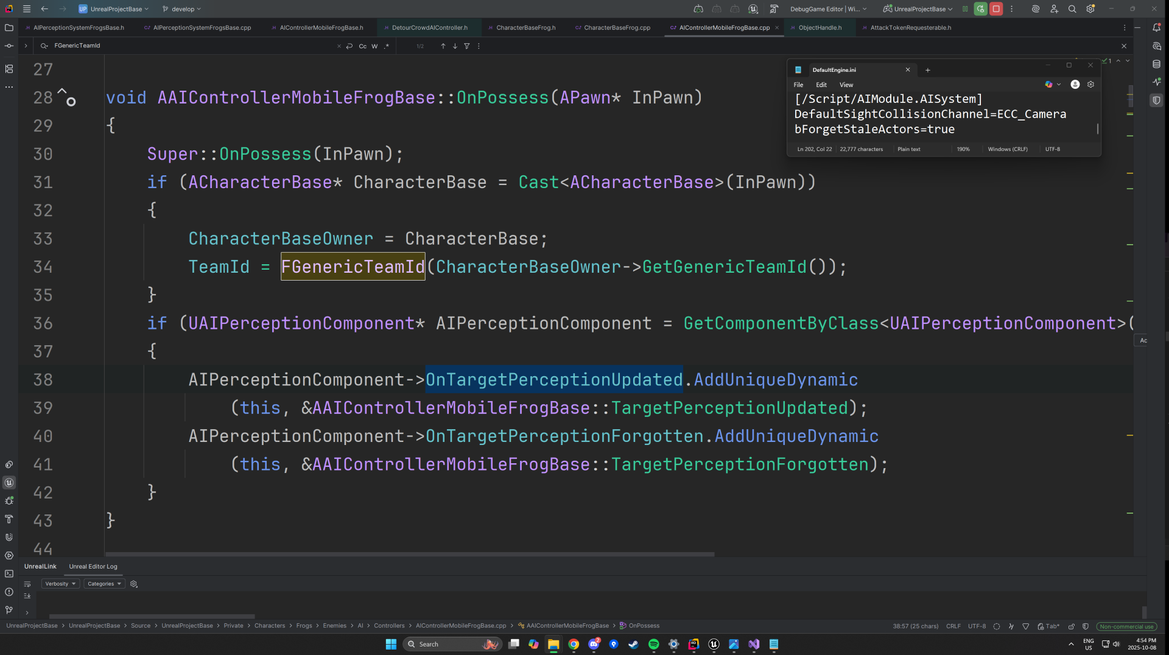Viewport: 1169px width, 655px height.
Task: Open the Database tool window icon
Action: (1156, 64)
